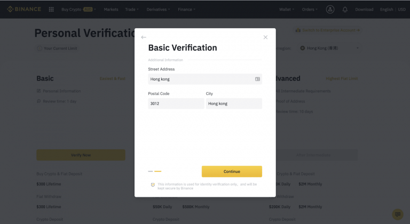Image resolution: width=410 pixels, height=224 pixels.
Task: Go back using the dialog arrow
Action: [x=144, y=37]
